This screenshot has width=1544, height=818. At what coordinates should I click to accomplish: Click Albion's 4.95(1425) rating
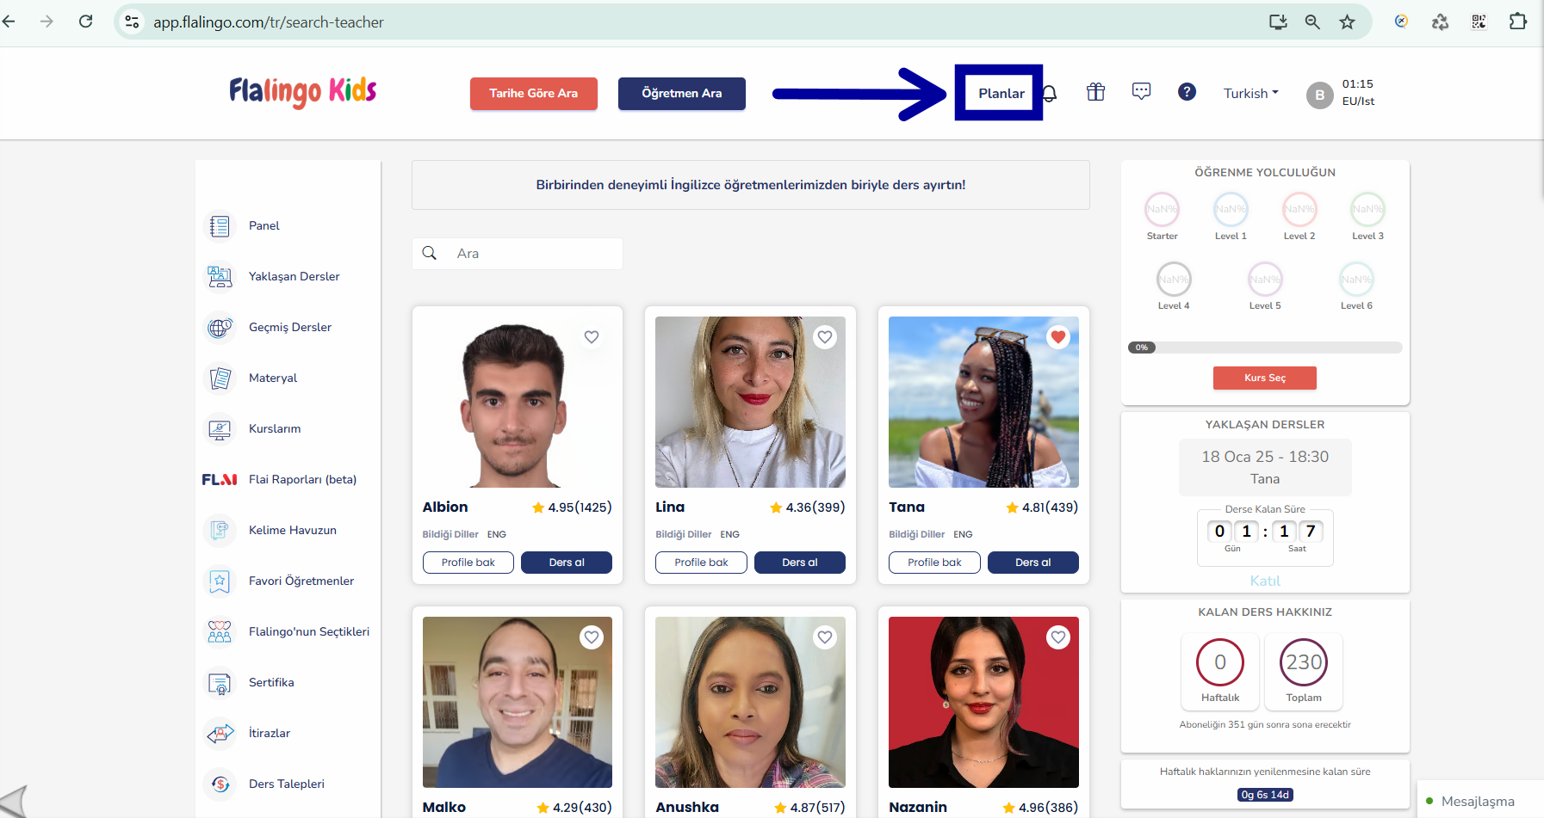[572, 507]
